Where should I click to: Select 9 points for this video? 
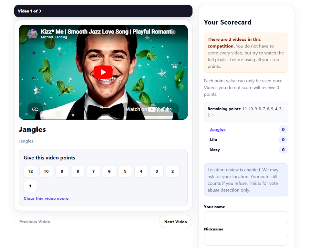tap(62, 171)
